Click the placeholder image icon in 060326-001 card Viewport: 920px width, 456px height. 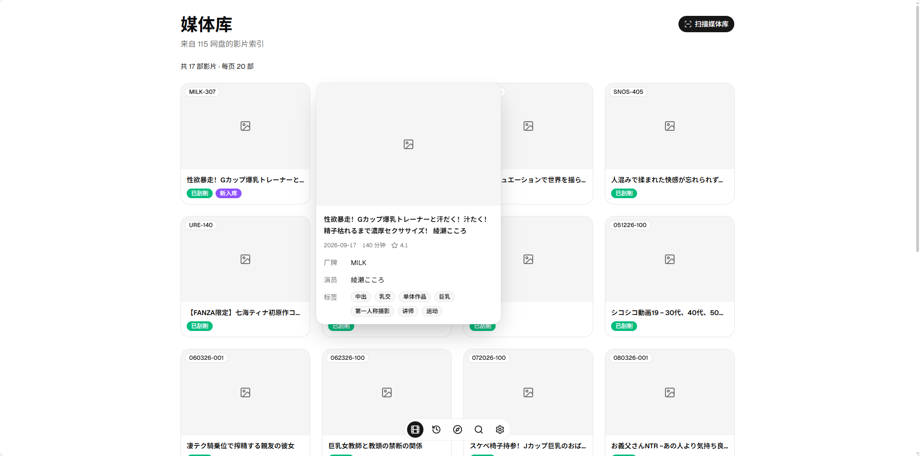click(245, 393)
